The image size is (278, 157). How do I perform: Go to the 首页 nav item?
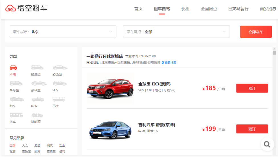(138, 9)
